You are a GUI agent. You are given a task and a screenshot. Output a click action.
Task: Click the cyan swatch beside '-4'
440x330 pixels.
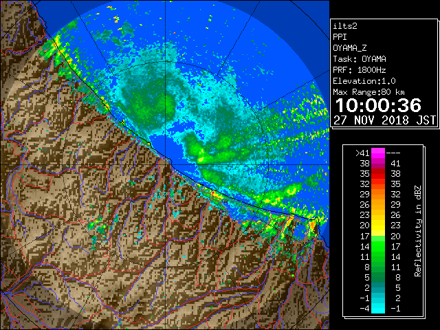click(x=378, y=308)
